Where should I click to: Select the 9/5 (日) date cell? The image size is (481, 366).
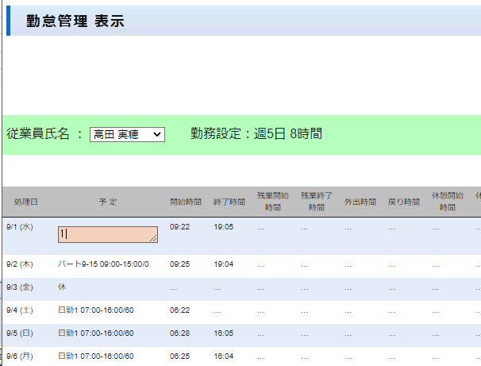click(21, 333)
